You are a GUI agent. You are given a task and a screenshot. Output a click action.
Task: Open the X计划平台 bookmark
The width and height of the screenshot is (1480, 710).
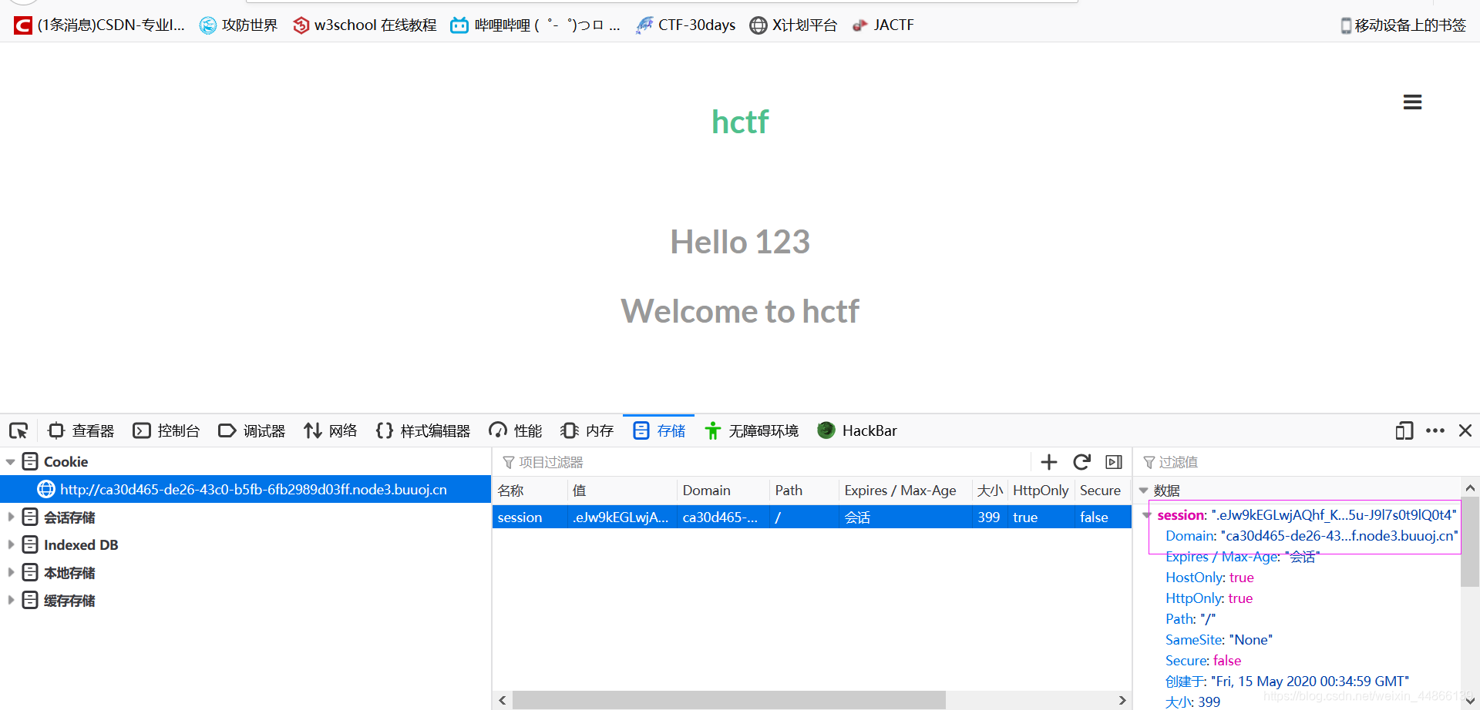coord(793,25)
